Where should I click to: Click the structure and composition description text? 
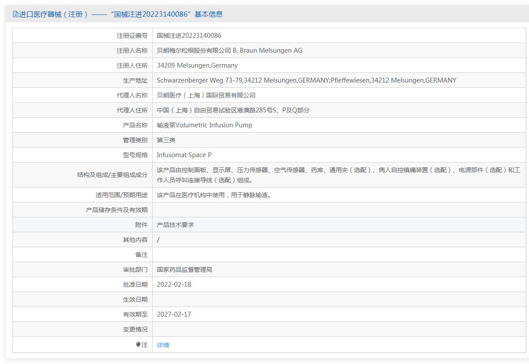click(338, 175)
